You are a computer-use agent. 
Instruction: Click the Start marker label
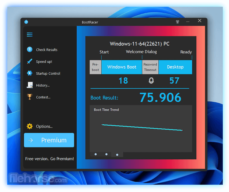(x=104, y=52)
